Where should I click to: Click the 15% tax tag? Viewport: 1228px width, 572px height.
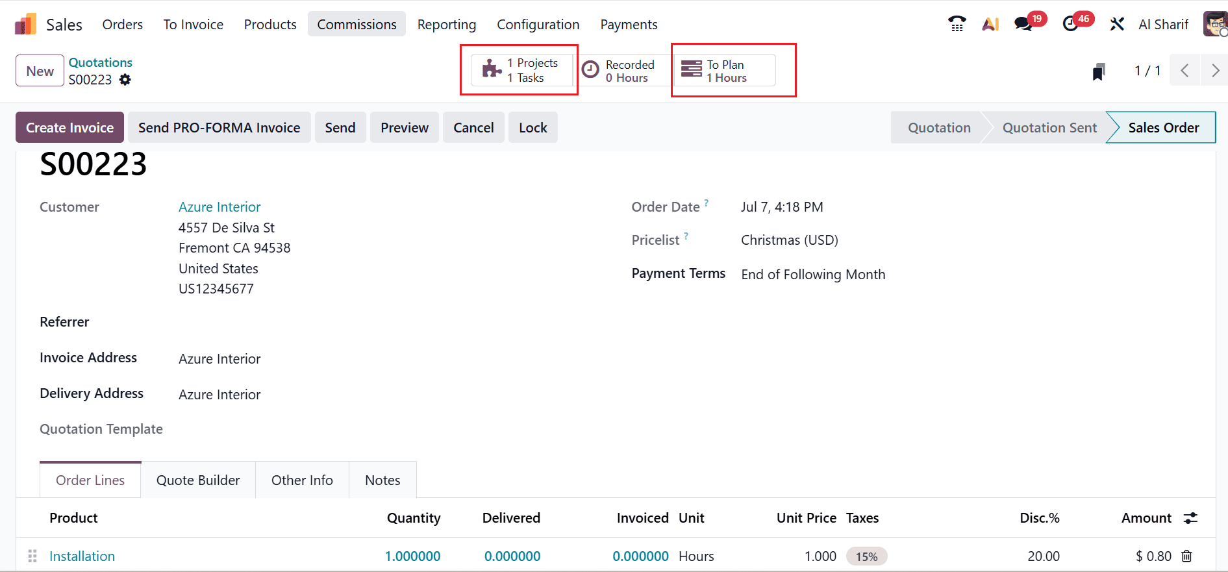(866, 556)
